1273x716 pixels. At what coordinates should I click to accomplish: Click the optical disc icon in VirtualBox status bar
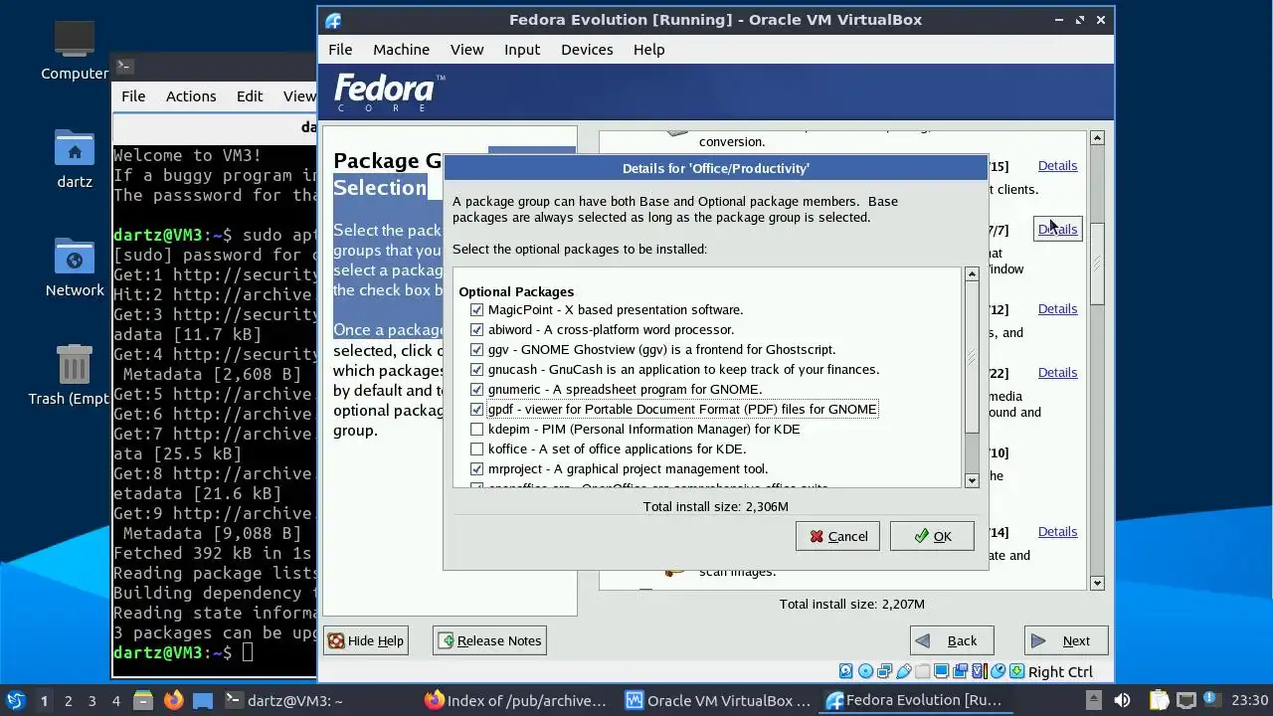pyautogui.click(x=865, y=671)
